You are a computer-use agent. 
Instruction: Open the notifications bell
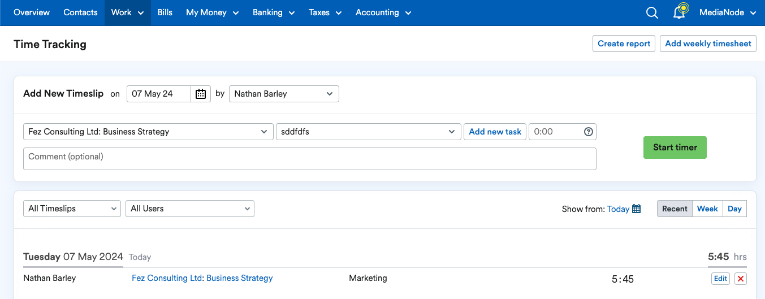679,12
